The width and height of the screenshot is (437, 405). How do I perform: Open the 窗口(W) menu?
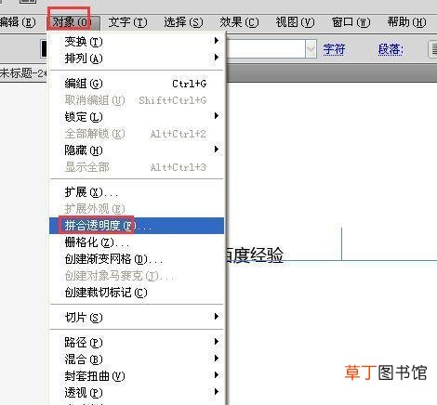(351, 22)
